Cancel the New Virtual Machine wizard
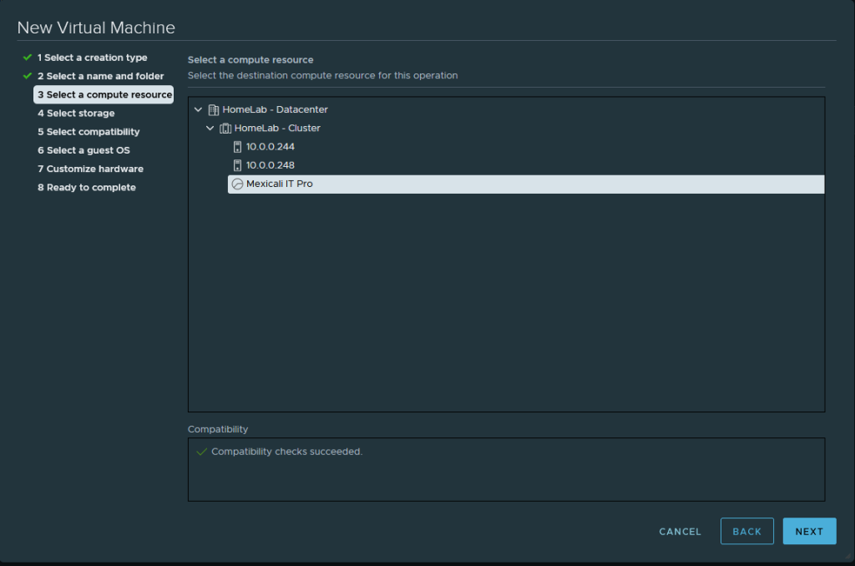 680,532
